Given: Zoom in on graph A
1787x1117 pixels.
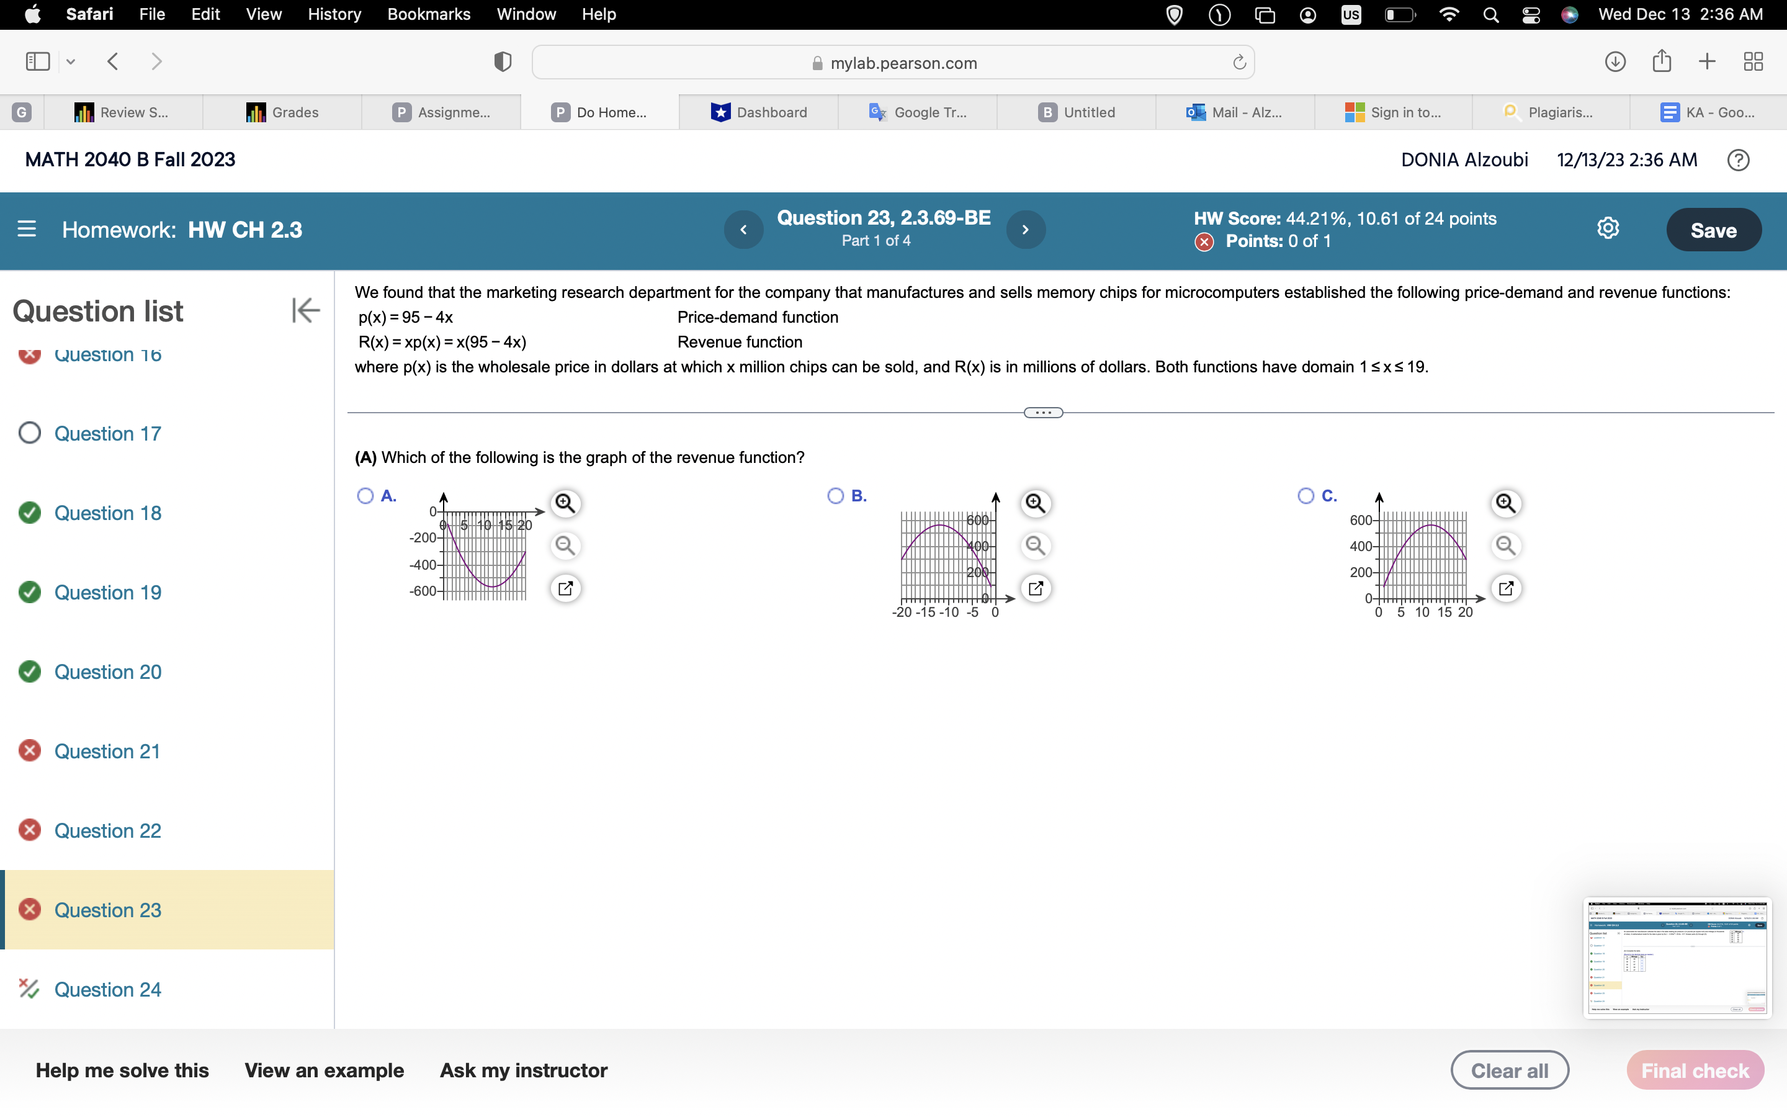Looking at the screenshot, I should pyautogui.click(x=565, y=503).
